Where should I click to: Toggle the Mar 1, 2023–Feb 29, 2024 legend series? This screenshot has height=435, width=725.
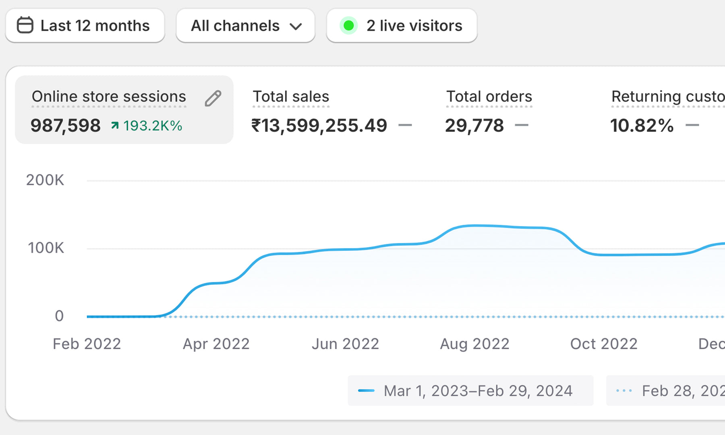coord(470,391)
